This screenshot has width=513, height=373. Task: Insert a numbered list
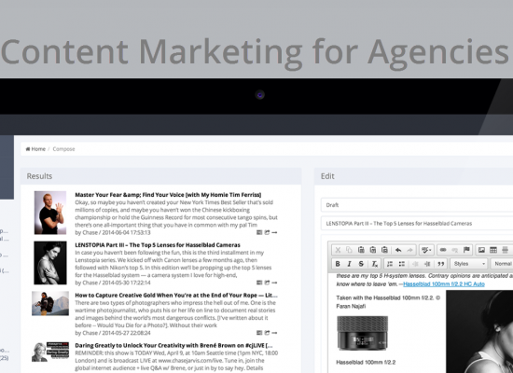coord(390,264)
